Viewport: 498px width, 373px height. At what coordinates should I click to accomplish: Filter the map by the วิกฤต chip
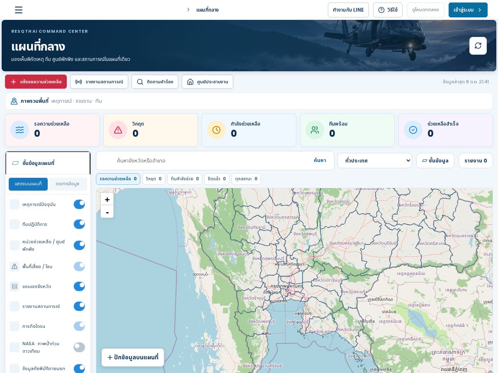154,179
